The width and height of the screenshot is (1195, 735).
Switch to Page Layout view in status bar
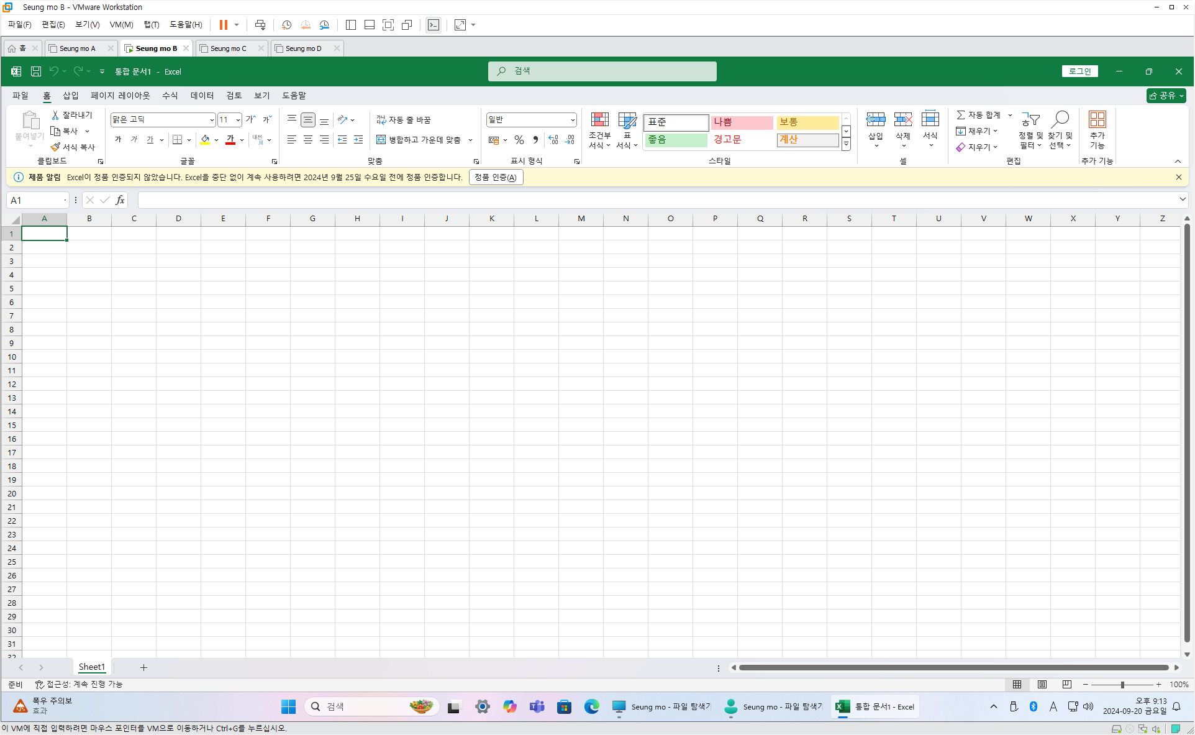[x=1042, y=684]
